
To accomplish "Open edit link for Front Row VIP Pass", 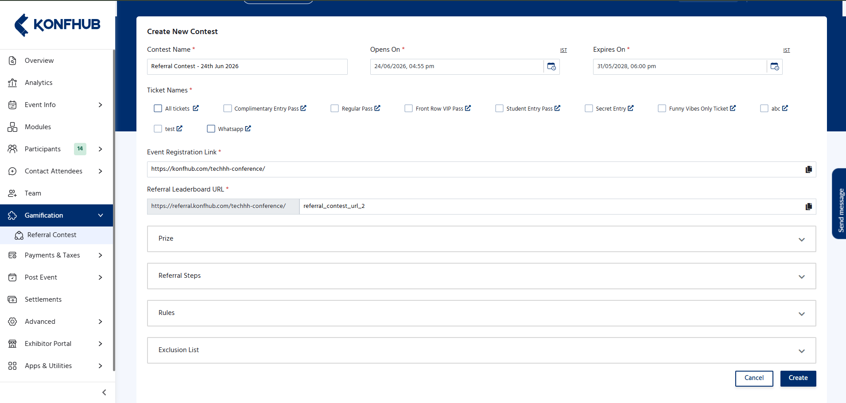I will click(468, 108).
